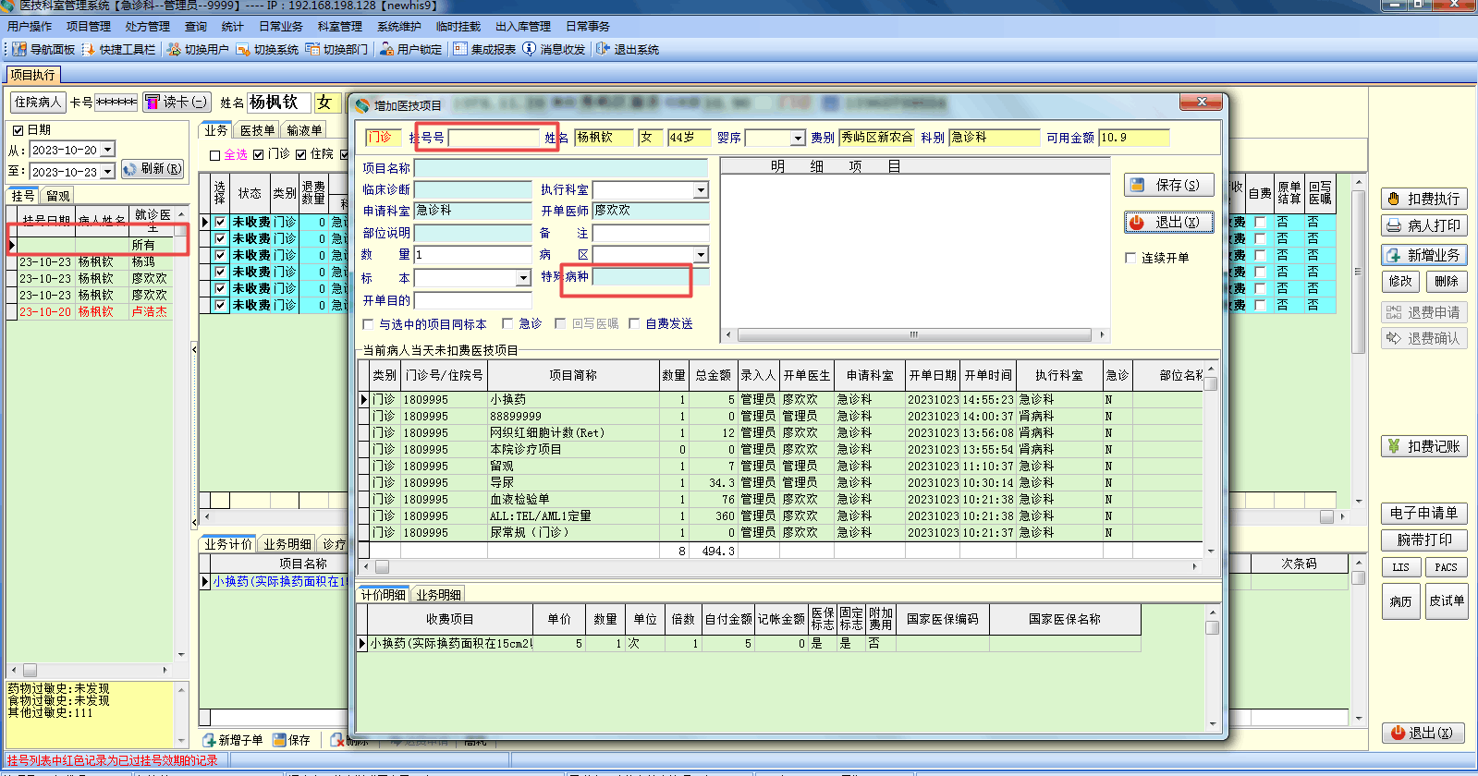This screenshot has height=776, width=1478.
Task: Open the 至 end date dropdown
Action: (x=108, y=172)
